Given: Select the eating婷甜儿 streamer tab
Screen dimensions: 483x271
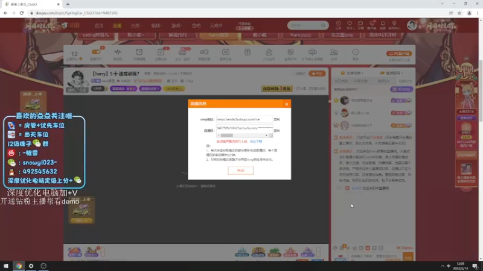Looking at the screenshot, I should [96, 35].
